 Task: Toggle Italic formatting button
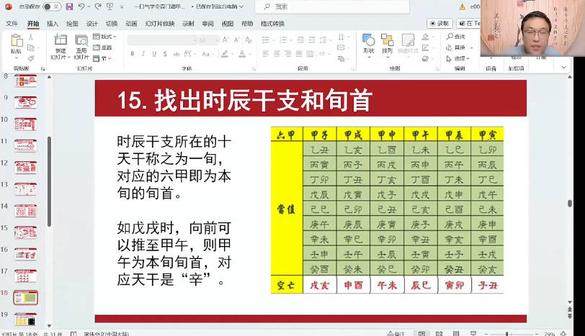143,54
